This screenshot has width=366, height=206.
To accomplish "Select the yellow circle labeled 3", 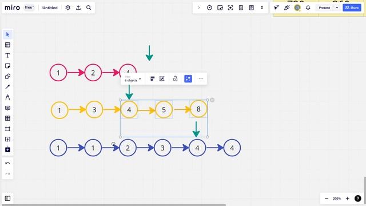I will (94, 109).
